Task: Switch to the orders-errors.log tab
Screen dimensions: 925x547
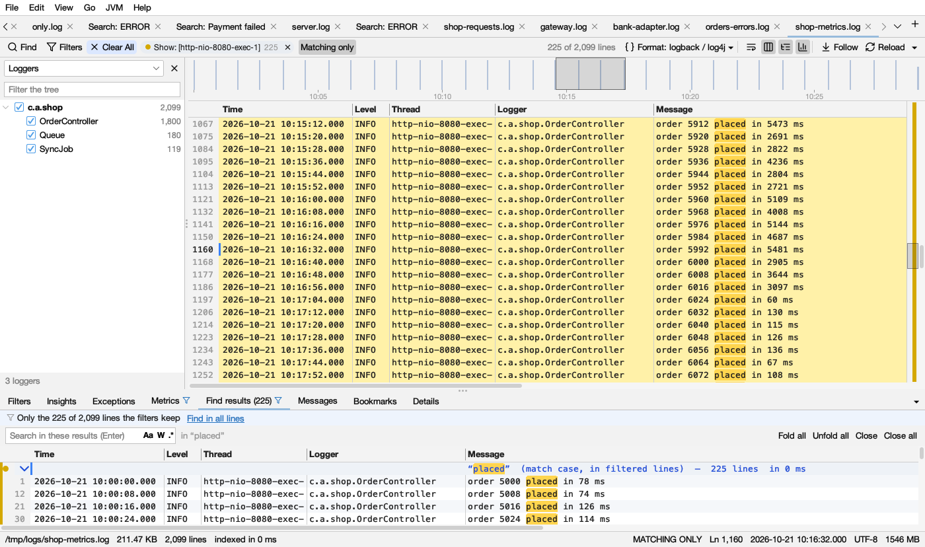Action: tap(737, 27)
